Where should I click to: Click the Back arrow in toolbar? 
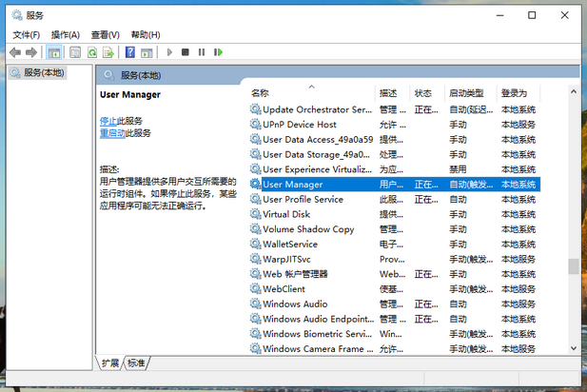coord(15,52)
